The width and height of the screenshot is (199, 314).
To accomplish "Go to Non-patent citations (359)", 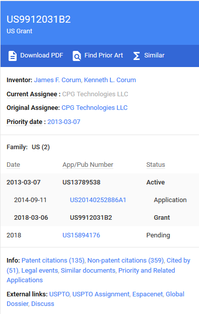I will (125, 261).
